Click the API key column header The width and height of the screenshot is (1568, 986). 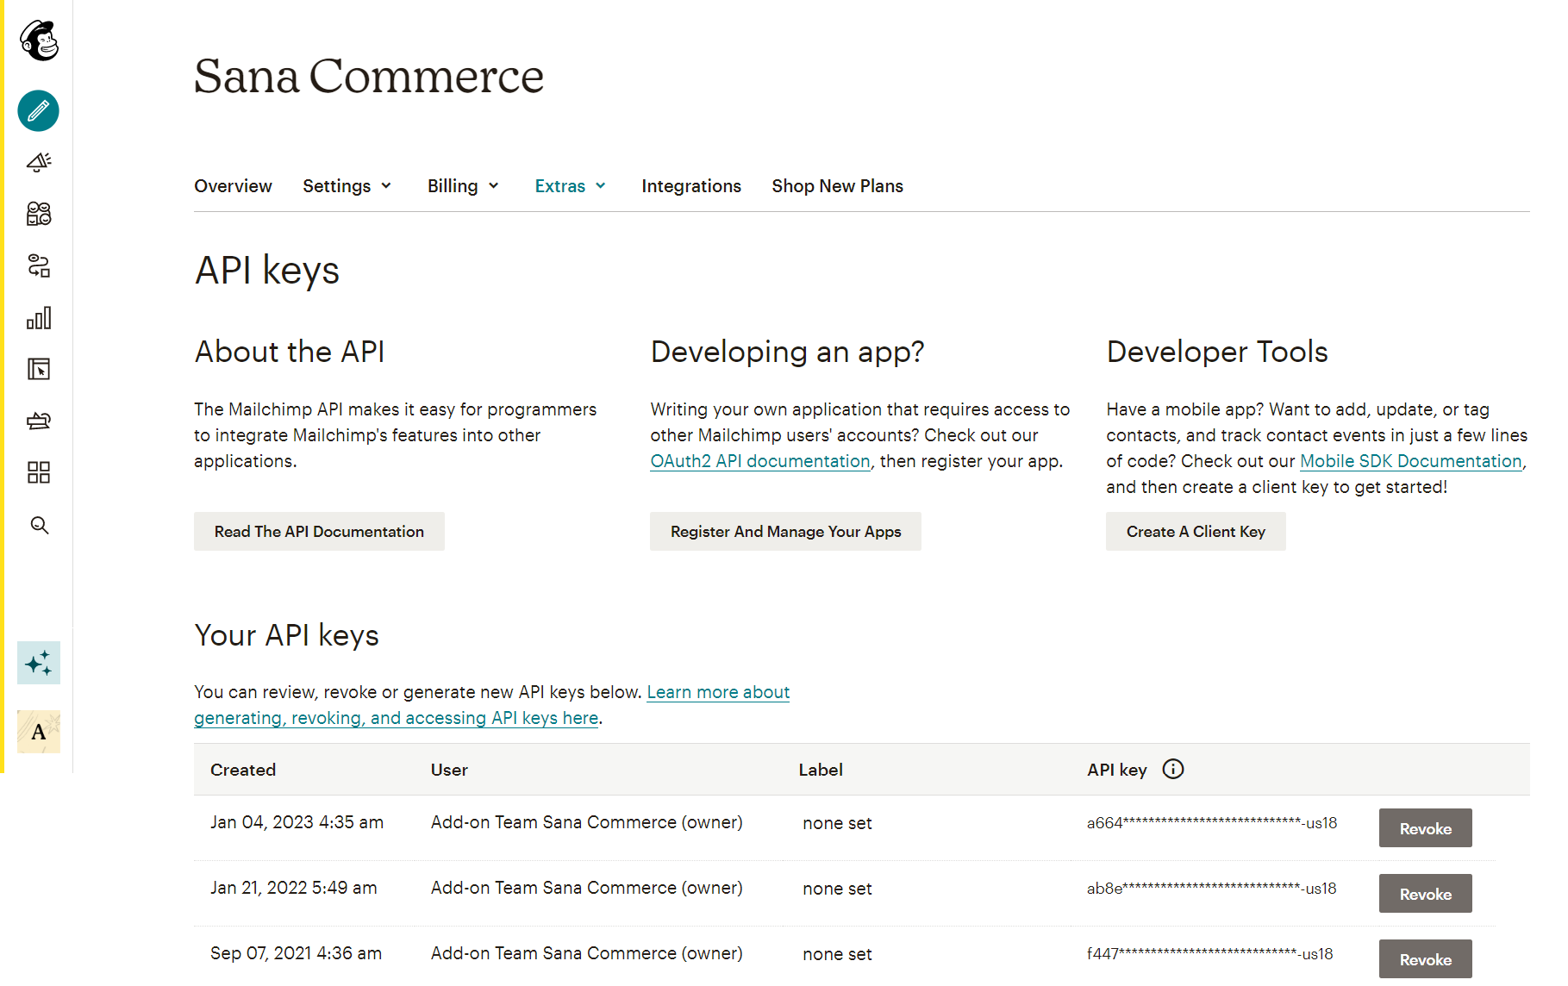(1117, 770)
